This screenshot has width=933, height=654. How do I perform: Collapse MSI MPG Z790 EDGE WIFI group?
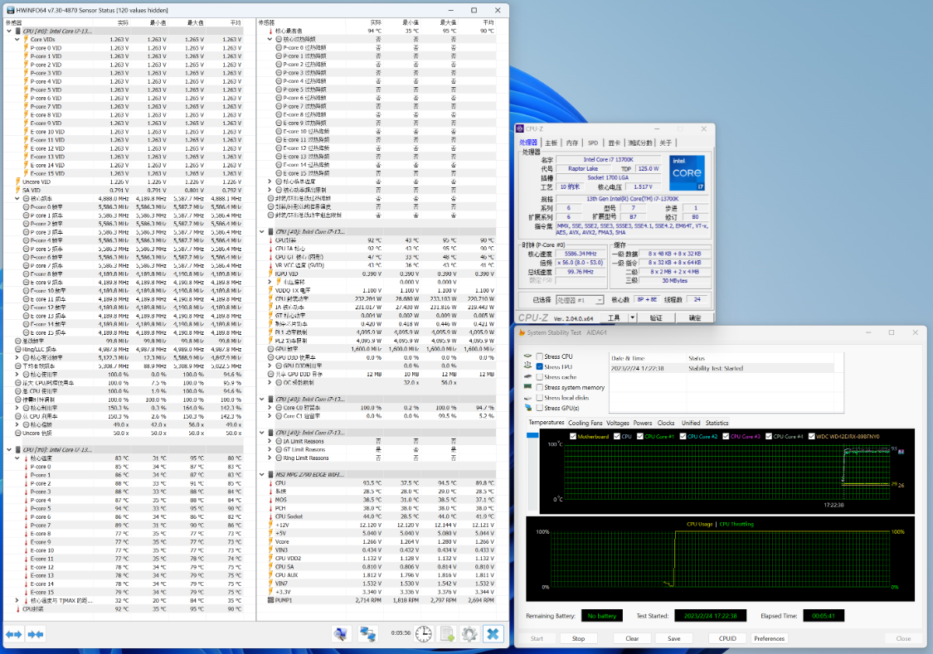point(262,474)
